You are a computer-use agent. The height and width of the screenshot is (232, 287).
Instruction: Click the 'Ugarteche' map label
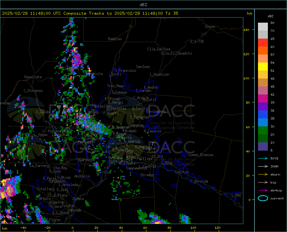(86, 160)
